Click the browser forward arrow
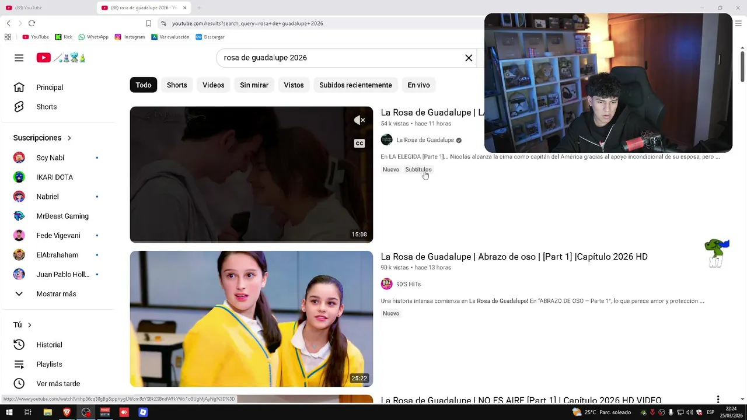747x420 pixels. (20, 23)
